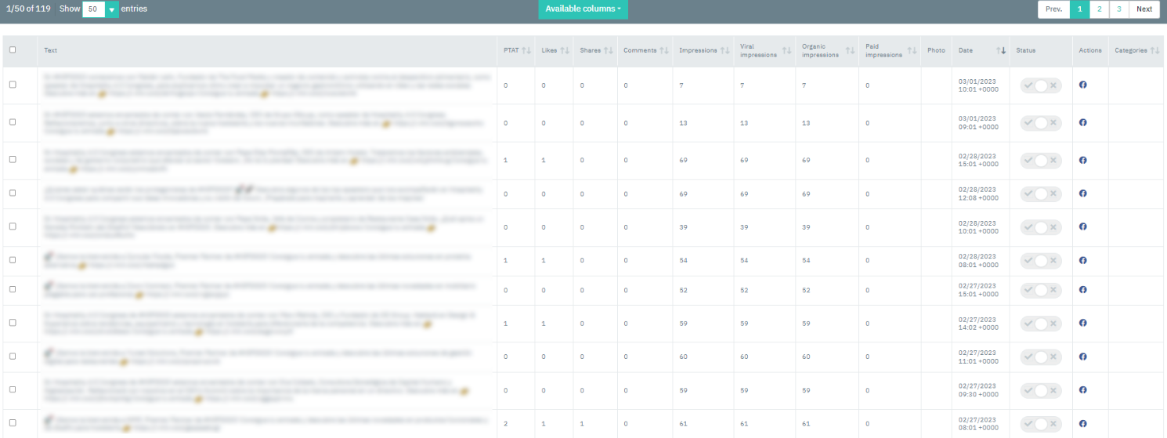Click the Actions column header

(x=1090, y=50)
